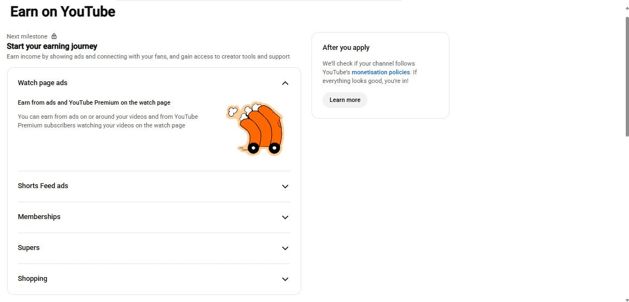Click the lock icon beside Next milestone
629x302 pixels.
click(x=54, y=36)
